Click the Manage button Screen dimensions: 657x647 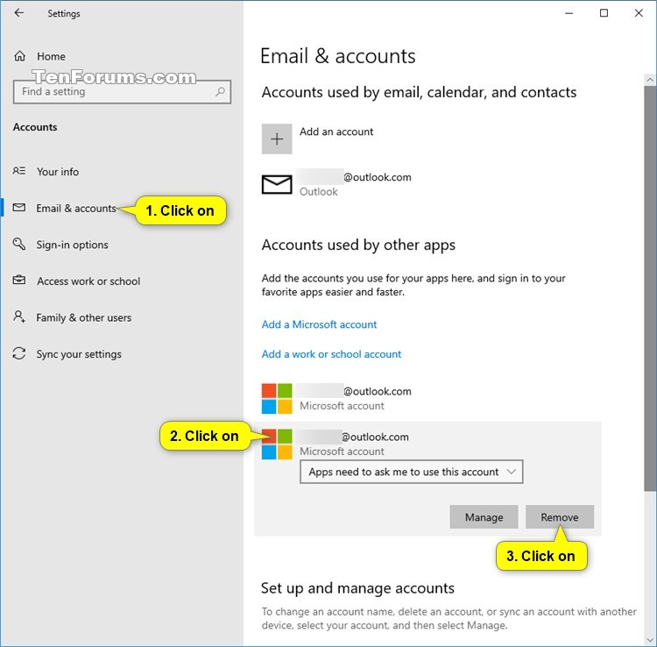click(x=484, y=517)
